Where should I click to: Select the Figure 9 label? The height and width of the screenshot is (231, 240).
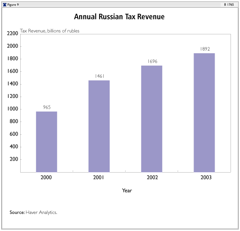pyautogui.click(x=13, y=5)
